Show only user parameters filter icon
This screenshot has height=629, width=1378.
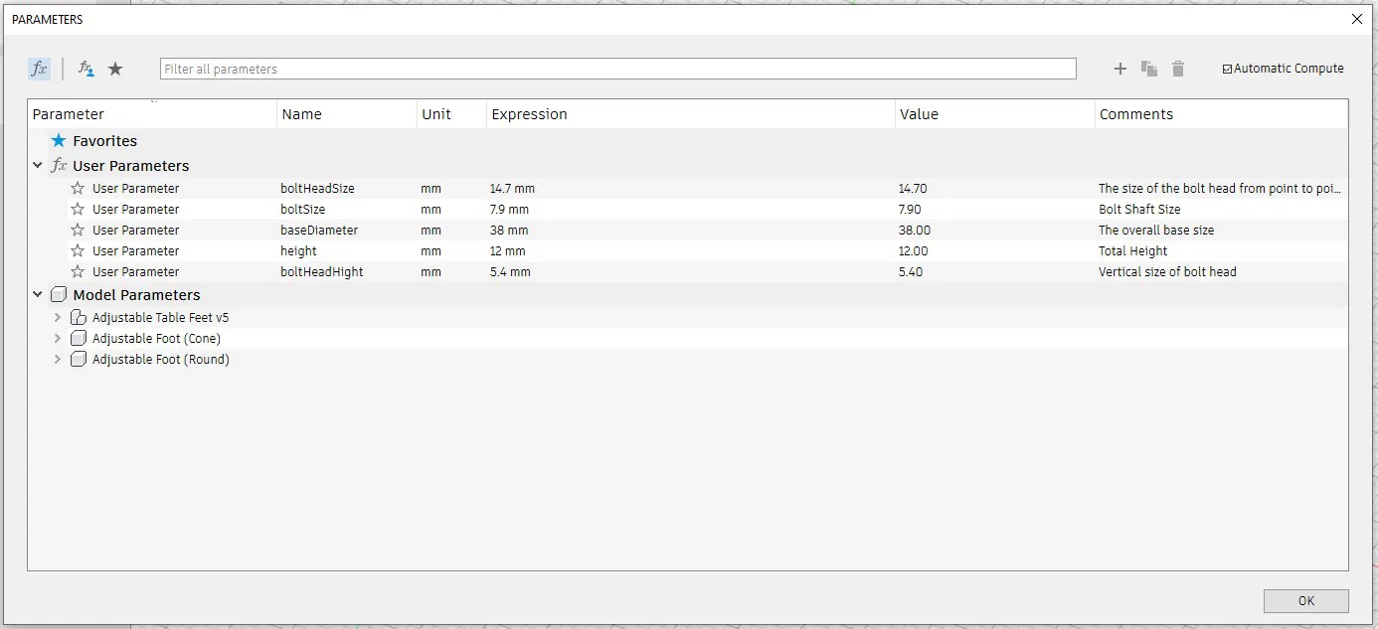click(x=86, y=69)
